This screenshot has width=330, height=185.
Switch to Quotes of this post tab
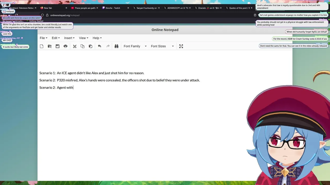(x=240, y=8)
